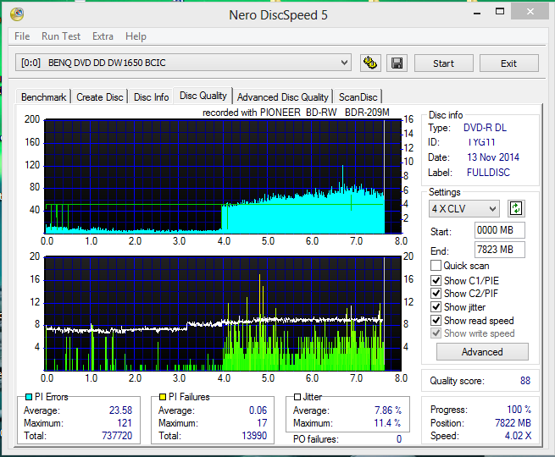Open the Extra menu
Image resolution: width=555 pixels, height=457 pixels.
(x=103, y=36)
